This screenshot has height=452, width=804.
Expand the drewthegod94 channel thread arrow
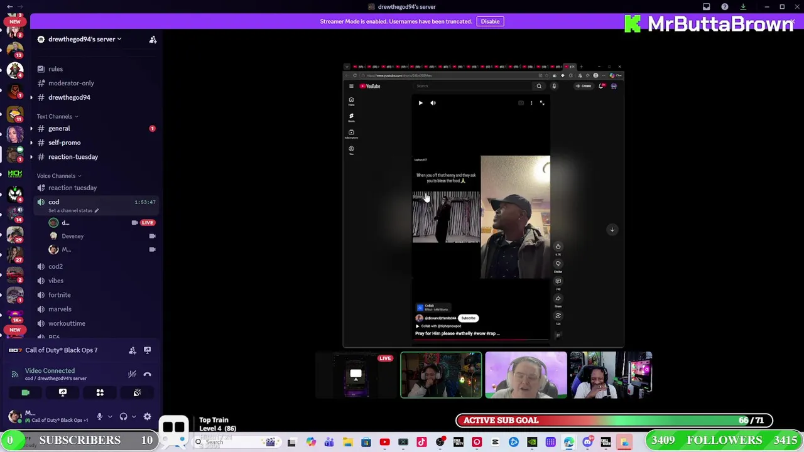tap(31, 97)
